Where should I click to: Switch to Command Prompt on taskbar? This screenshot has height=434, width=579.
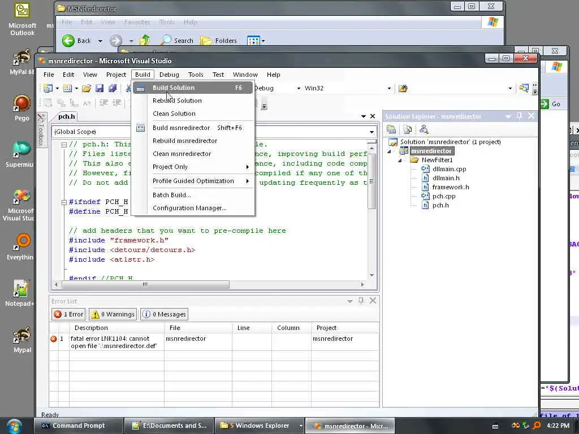pos(78,426)
